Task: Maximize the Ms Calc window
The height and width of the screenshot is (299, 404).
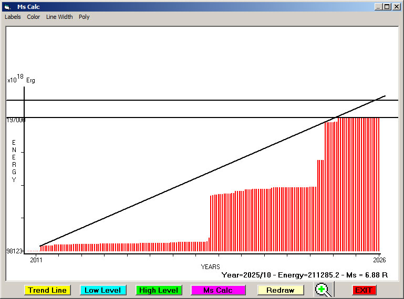Action: tap(387, 7)
